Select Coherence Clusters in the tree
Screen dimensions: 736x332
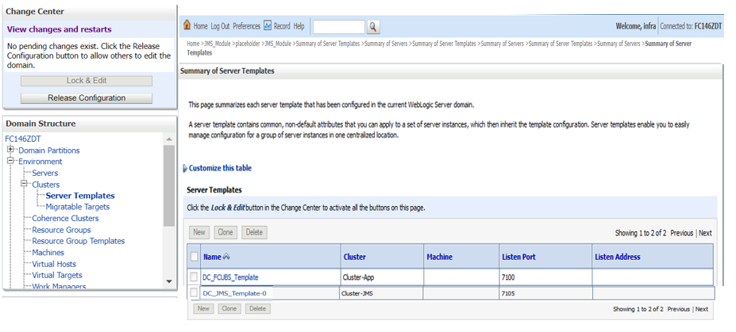click(x=65, y=218)
